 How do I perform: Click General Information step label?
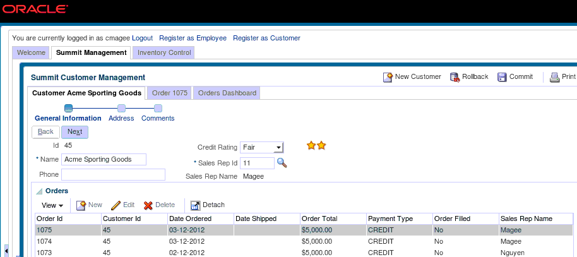[68, 118]
